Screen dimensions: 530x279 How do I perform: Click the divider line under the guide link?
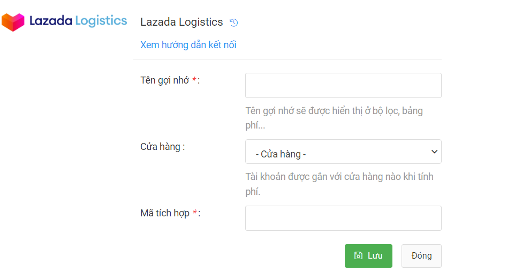[x=287, y=59]
